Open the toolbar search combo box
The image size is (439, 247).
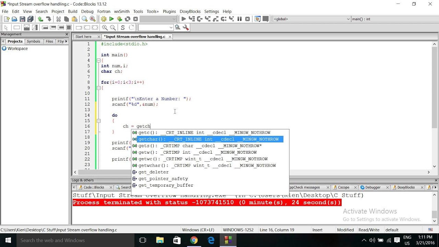click(x=156, y=27)
